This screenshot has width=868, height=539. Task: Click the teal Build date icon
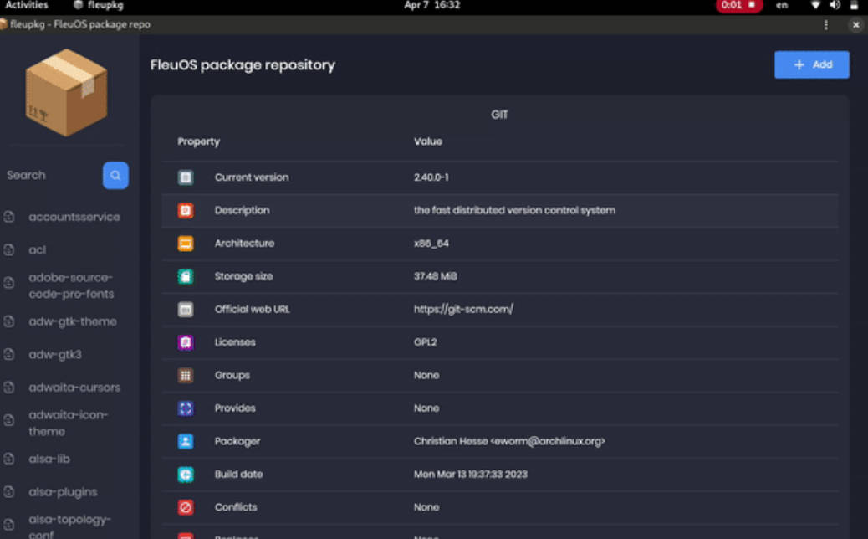click(x=186, y=475)
